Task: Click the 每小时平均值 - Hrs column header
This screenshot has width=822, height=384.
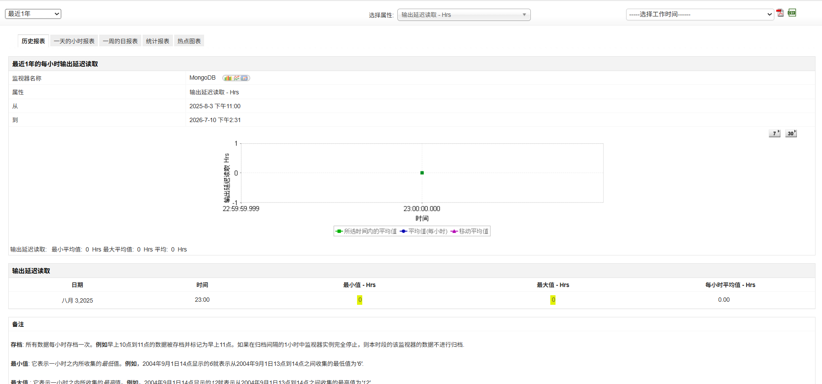Action: point(730,285)
